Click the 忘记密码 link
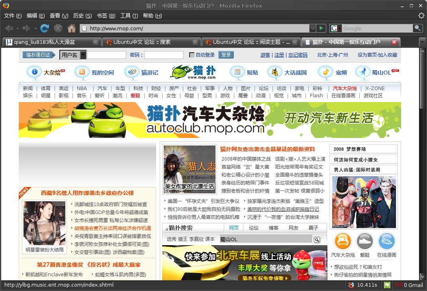Screen dimensions: 427x291 click(298, 55)
